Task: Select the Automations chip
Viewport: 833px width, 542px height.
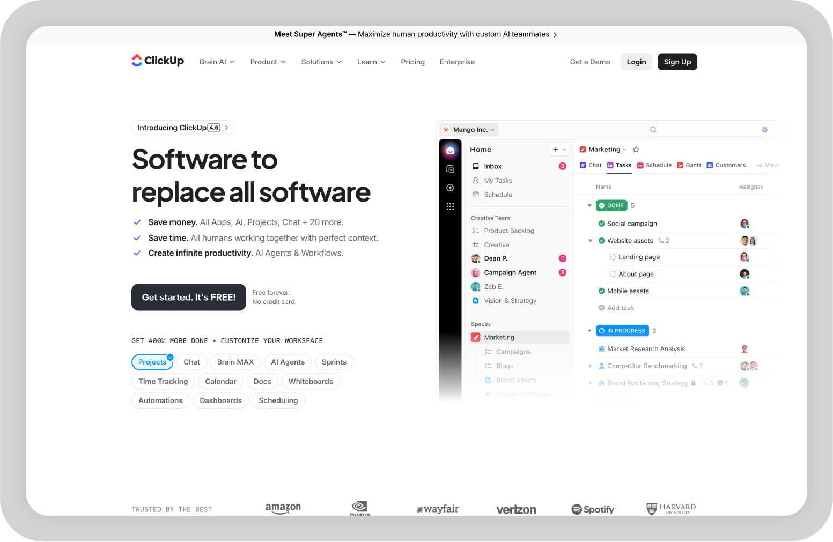Action: 160,400
